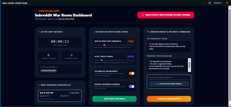Image resolution: width=231 pixels, height=107 pixels.
Task: Open the May 18, 09:30 AM shift archive card
Action: 60,96
